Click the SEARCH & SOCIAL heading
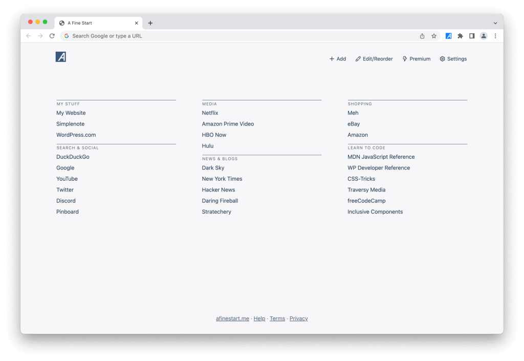524x361 pixels. 78,148
